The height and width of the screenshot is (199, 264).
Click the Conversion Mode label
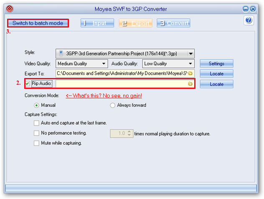pos(42,96)
